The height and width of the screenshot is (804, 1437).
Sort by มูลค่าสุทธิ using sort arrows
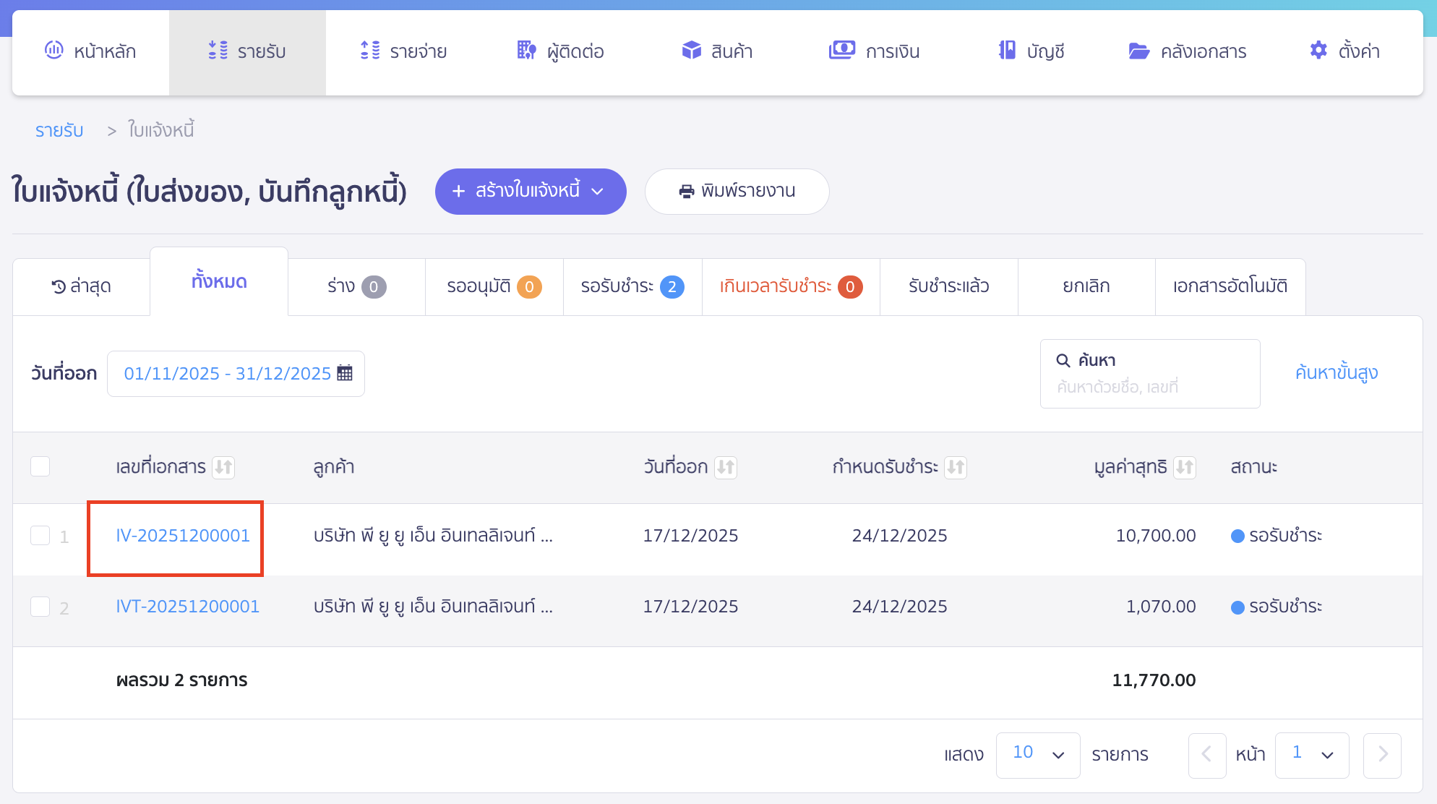coord(1185,467)
